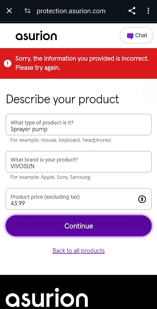Select the dollar icon in the price field

(142, 199)
